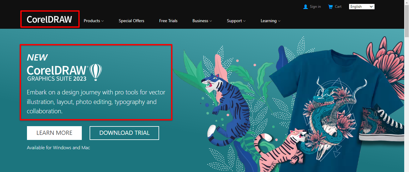Expand the Support menu
This screenshot has width=409, height=172.
[x=236, y=21]
